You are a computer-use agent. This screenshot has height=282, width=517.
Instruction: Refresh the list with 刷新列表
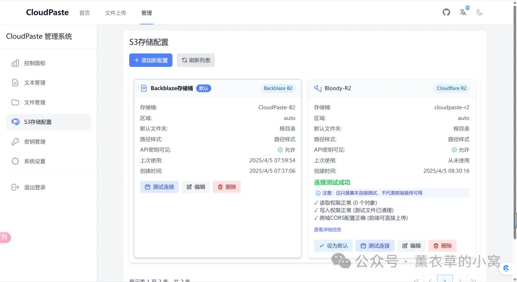[x=196, y=60]
